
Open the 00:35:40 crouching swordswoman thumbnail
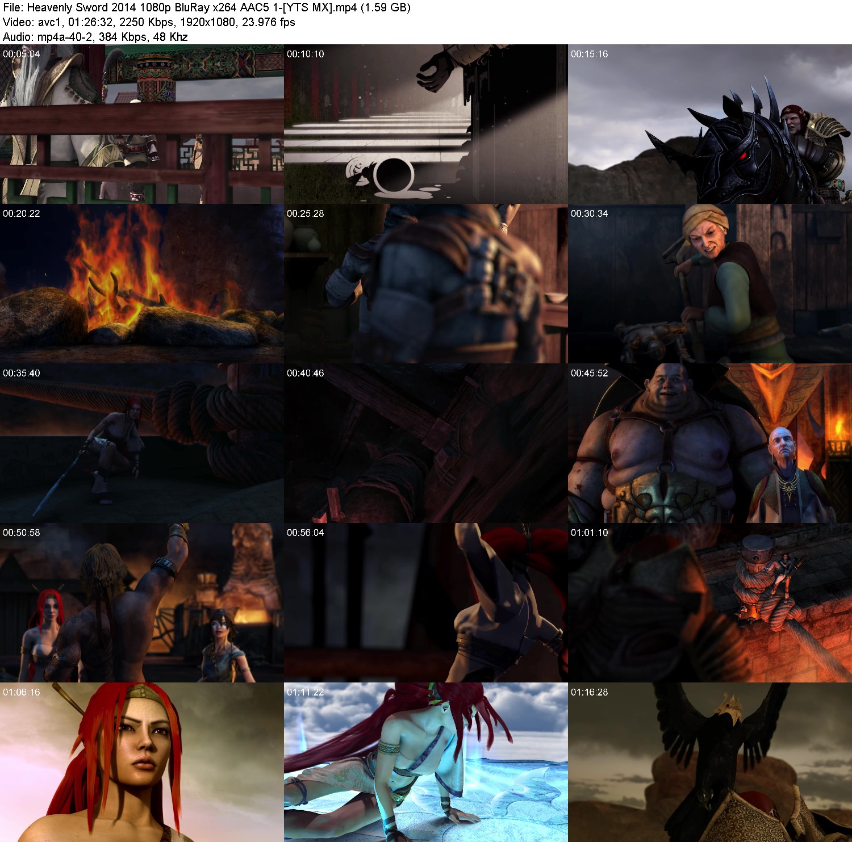(x=142, y=443)
